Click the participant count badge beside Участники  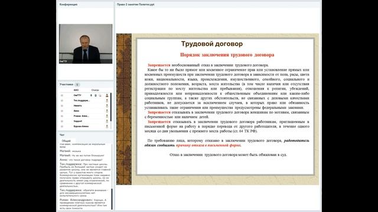[x=77, y=85]
